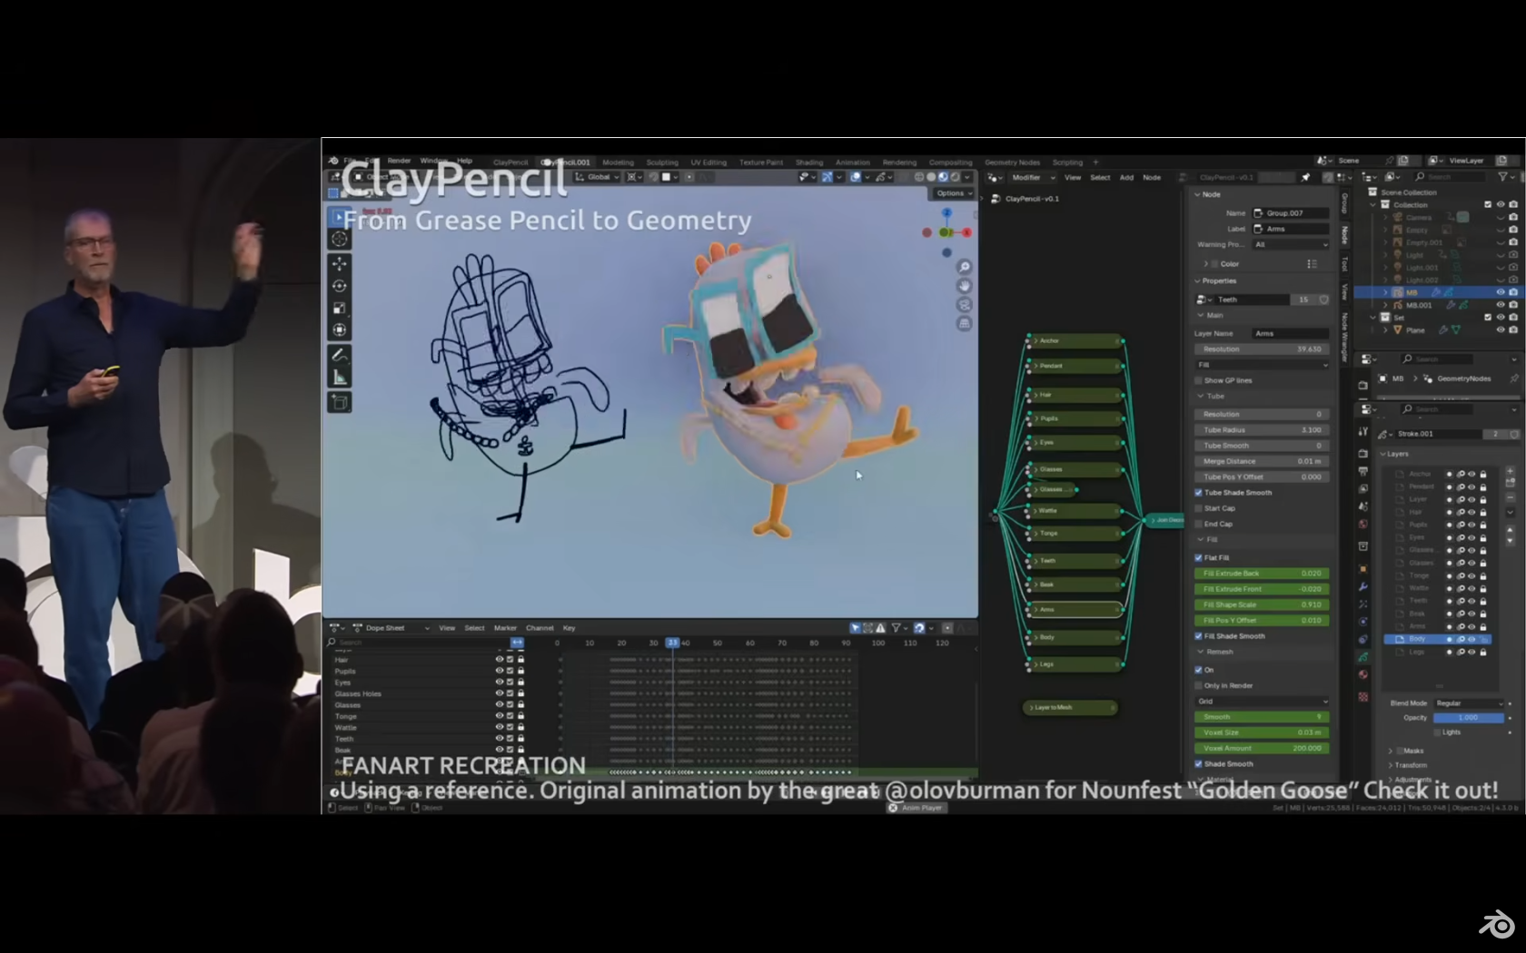1526x953 pixels.
Task: Toggle camera view icon in viewport
Action: point(965,305)
